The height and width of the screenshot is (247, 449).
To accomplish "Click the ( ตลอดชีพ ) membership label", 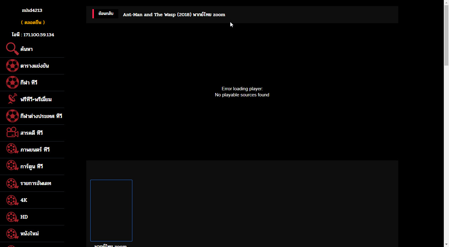I will [33, 22].
